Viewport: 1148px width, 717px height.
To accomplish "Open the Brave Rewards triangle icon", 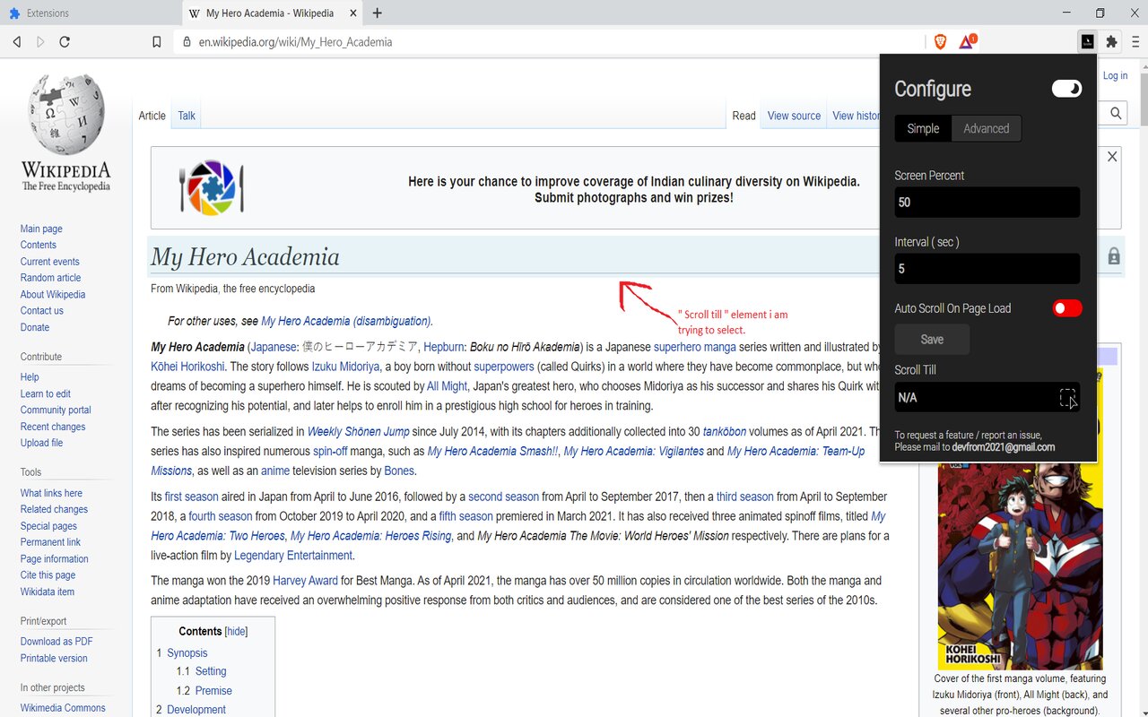I will pos(967,42).
